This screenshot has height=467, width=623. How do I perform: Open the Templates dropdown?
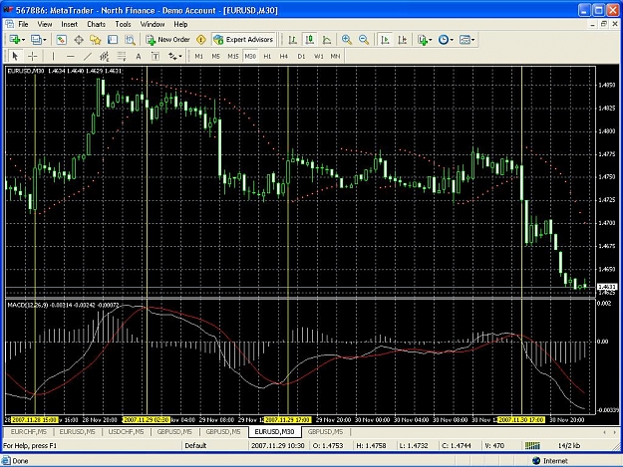pos(467,40)
